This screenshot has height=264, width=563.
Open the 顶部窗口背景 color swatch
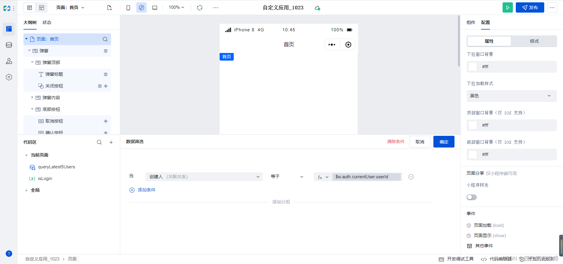pos(473,125)
